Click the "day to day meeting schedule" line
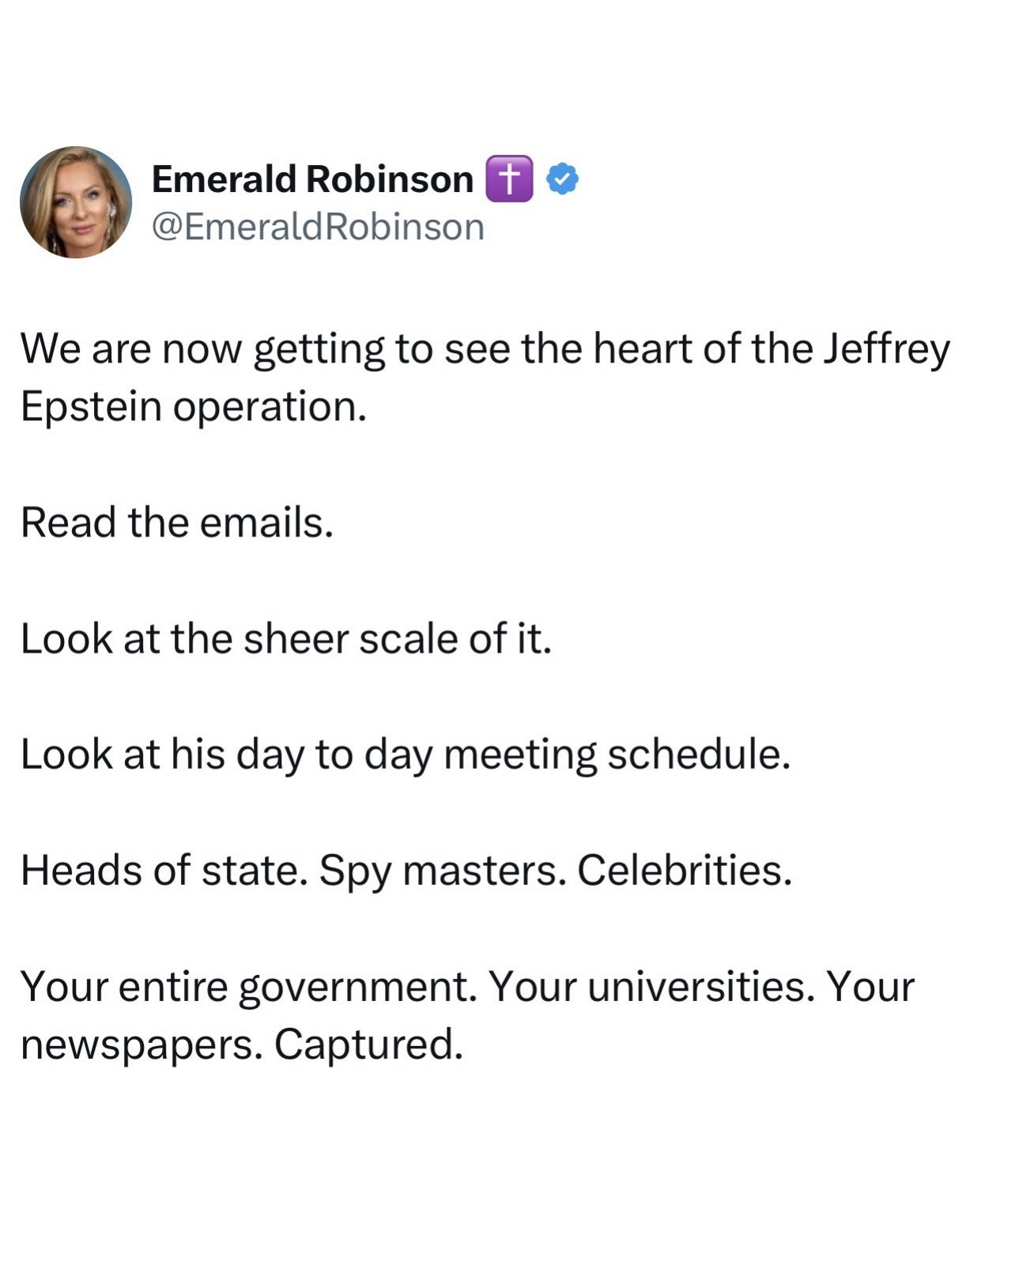The width and height of the screenshot is (1019, 1261). [405, 755]
